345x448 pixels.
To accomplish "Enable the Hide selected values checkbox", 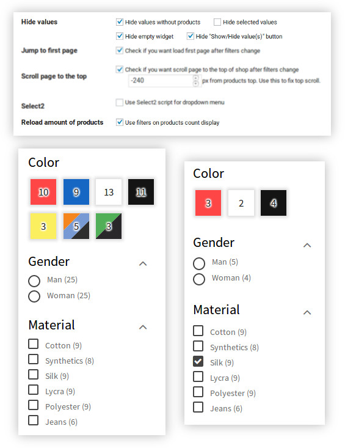I will [217, 22].
